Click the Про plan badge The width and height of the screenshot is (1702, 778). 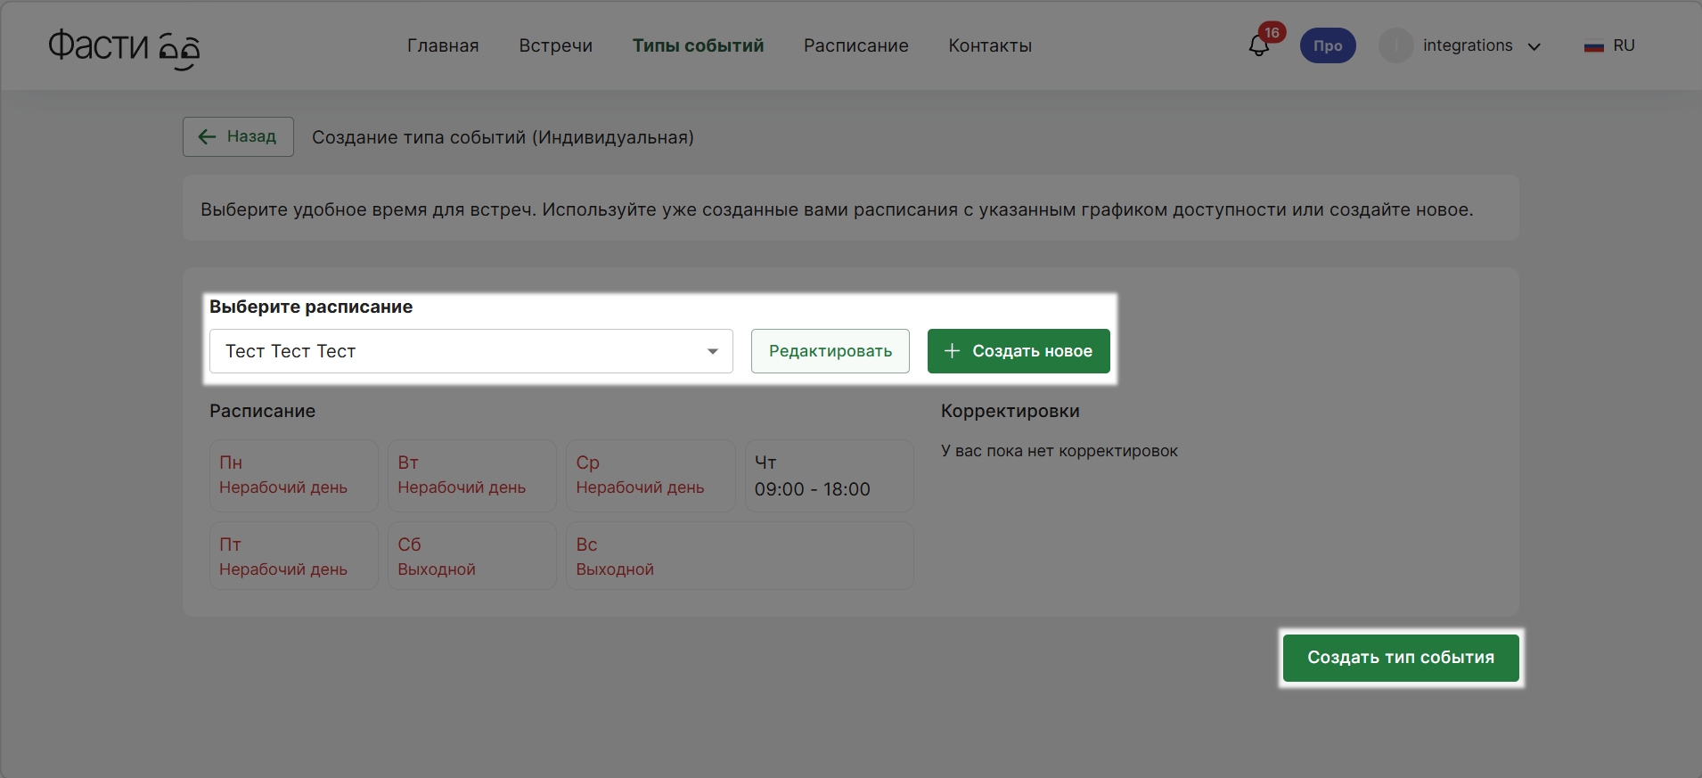tap(1327, 46)
